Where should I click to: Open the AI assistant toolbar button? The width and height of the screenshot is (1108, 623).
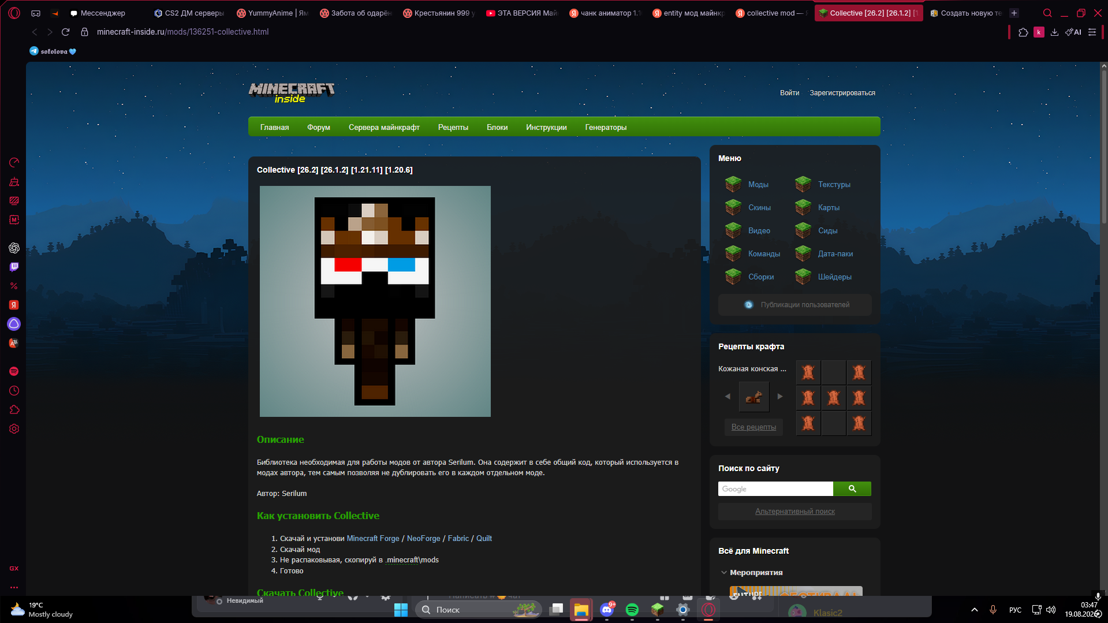click(1073, 32)
